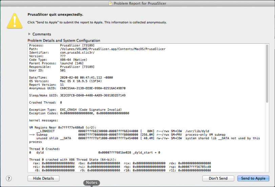Click 'Exception Type: EXC_CRASH' line

(76, 110)
